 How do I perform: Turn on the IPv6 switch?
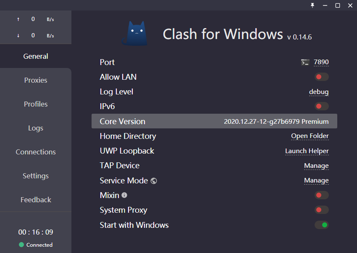pos(321,106)
